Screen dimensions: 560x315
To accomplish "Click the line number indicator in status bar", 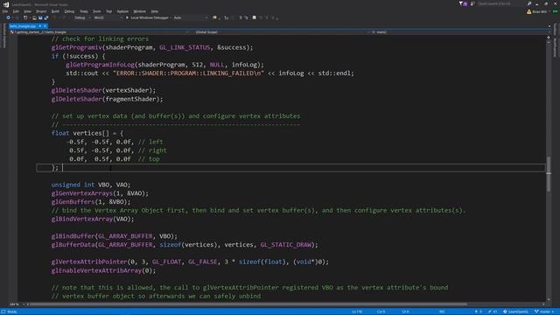I will point(357,311).
